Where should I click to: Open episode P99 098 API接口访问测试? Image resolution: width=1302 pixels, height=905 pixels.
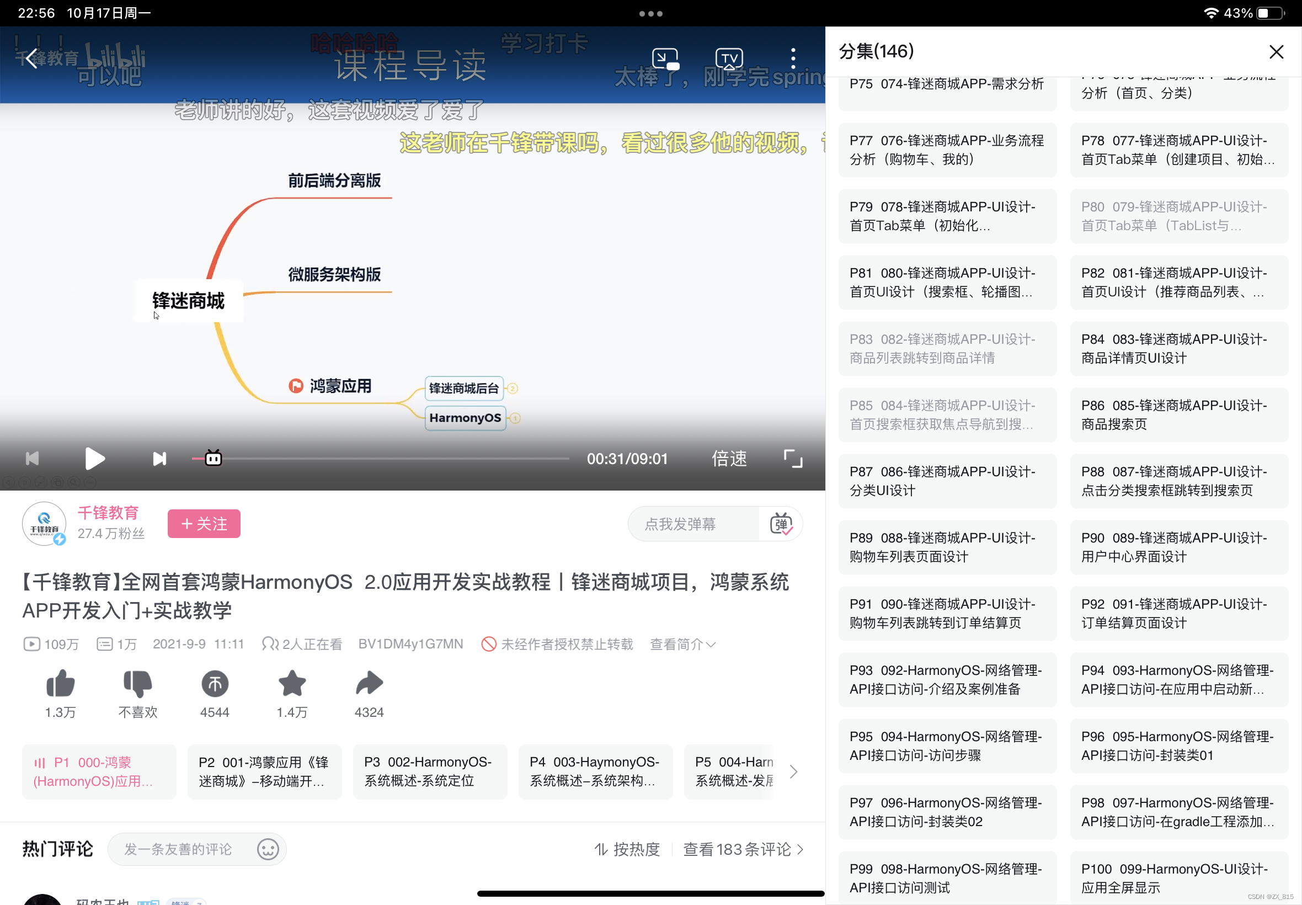tap(947, 878)
